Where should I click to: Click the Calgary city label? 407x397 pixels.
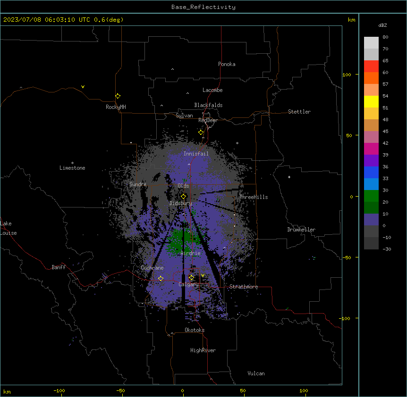189,284
